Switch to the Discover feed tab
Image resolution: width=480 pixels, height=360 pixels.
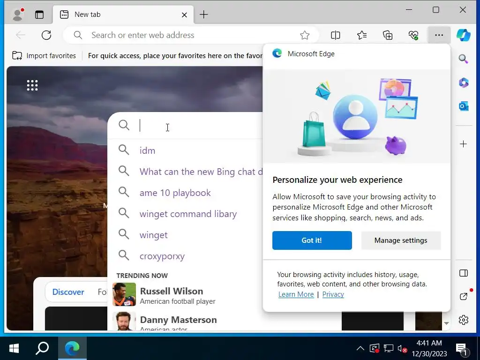pos(68,292)
